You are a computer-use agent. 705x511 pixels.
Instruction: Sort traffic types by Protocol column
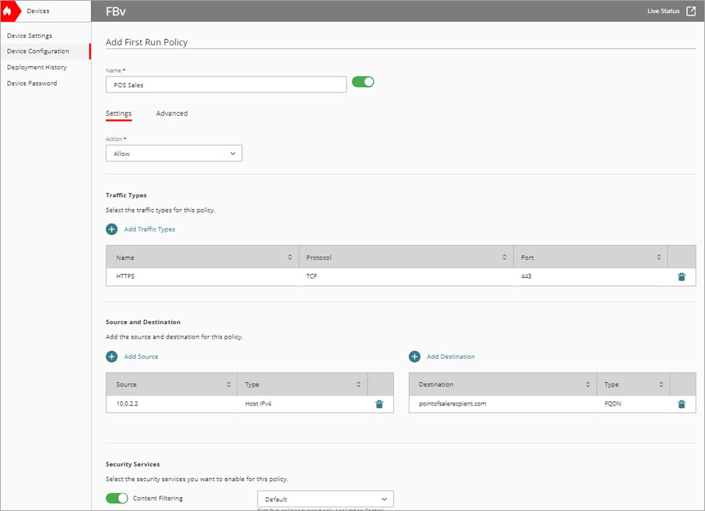pyautogui.click(x=504, y=257)
